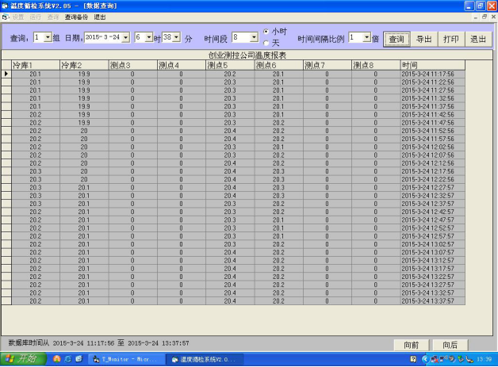Select time cell 2015-3-24 13:02:57

coord(432,244)
